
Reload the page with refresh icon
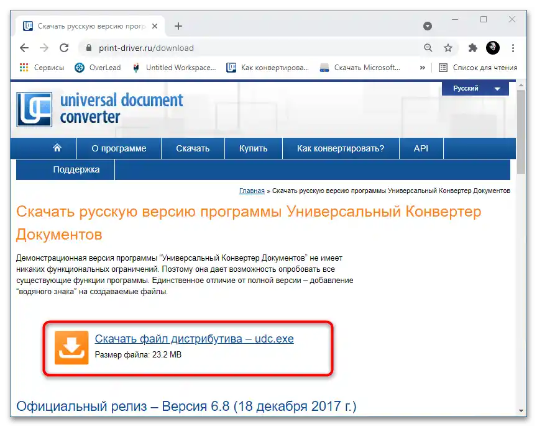click(x=64, y=48)
